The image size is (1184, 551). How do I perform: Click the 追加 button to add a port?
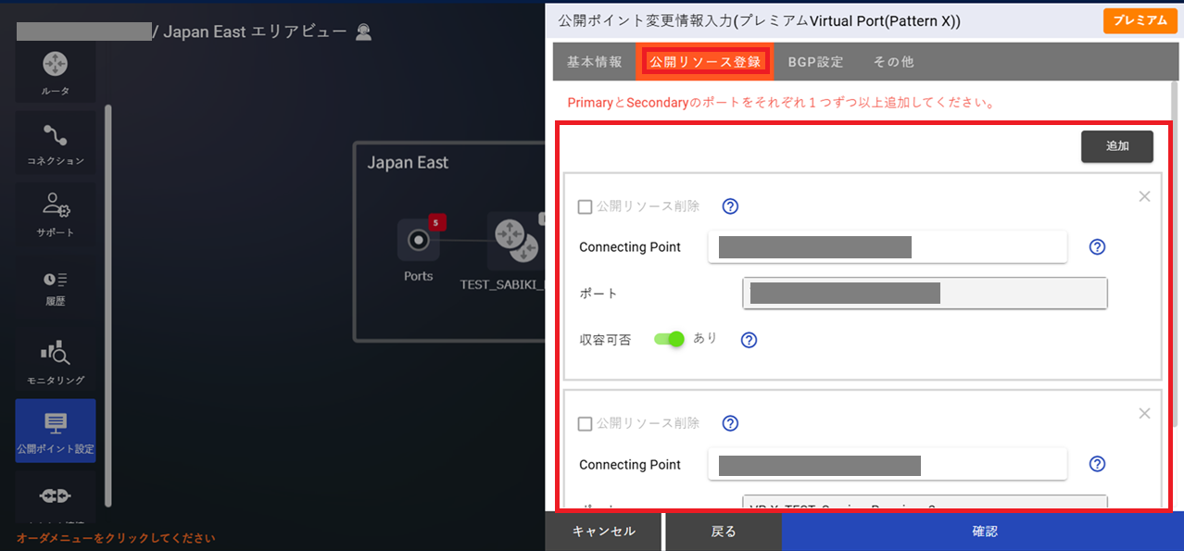tap(1116, 145)
